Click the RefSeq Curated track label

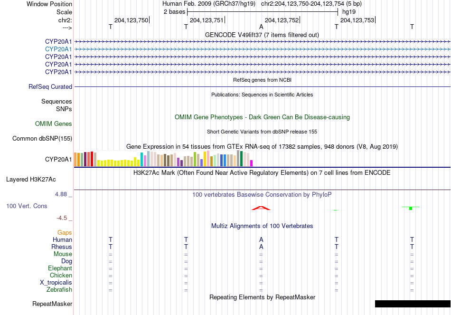(50, 86)
